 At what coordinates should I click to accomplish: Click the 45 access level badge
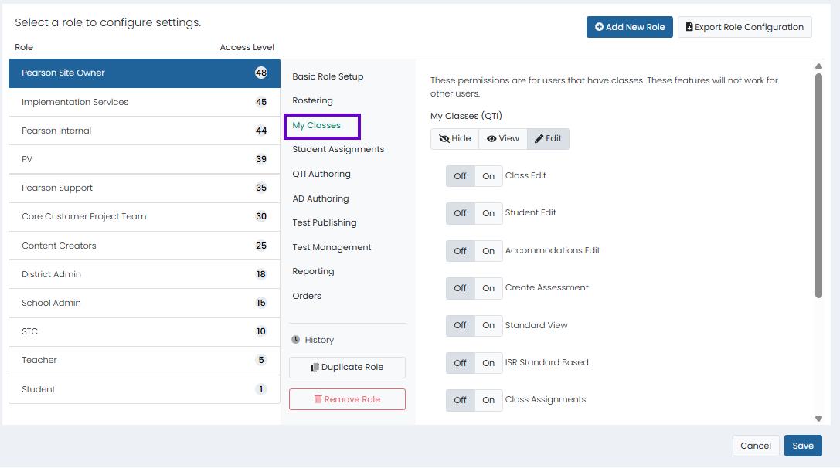coord(261,102)
